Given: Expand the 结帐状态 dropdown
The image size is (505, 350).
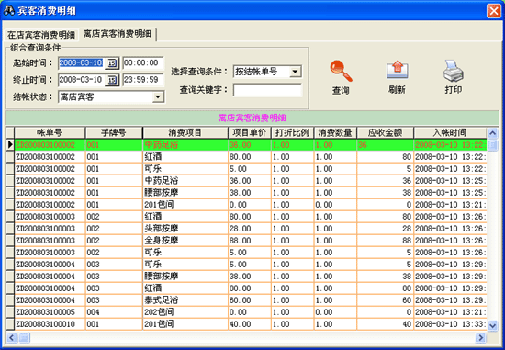Looking at the screenshot, I should tap(158, 96).
